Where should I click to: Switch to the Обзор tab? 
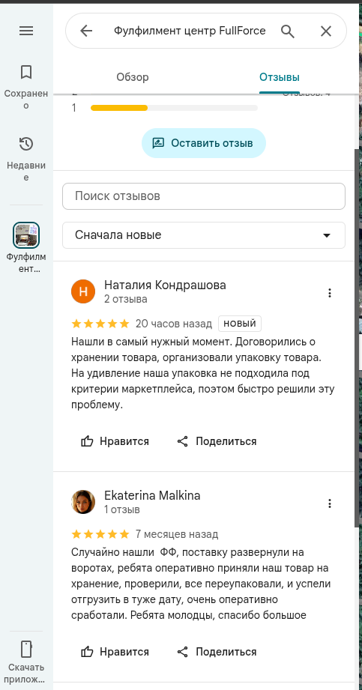[133, 77]
